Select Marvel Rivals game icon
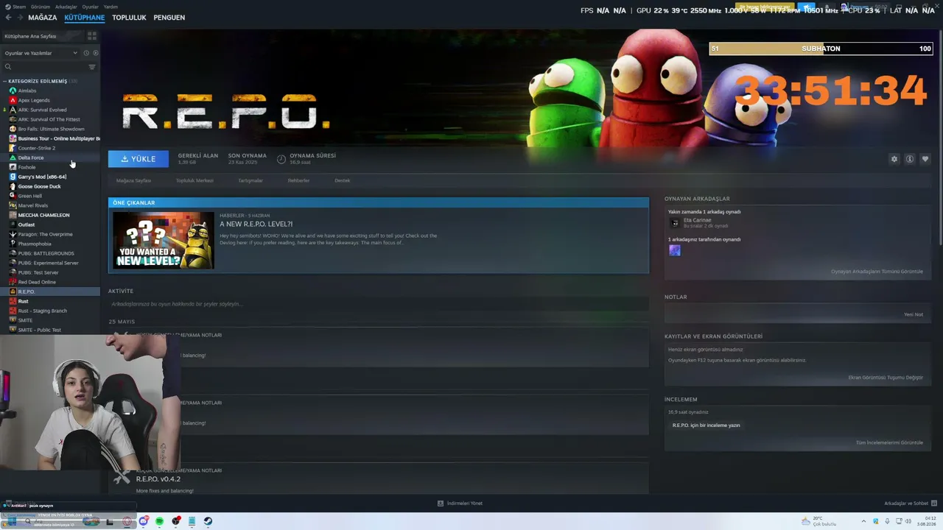The height and width of the screenshot is (530, 943). pos(13,205)
